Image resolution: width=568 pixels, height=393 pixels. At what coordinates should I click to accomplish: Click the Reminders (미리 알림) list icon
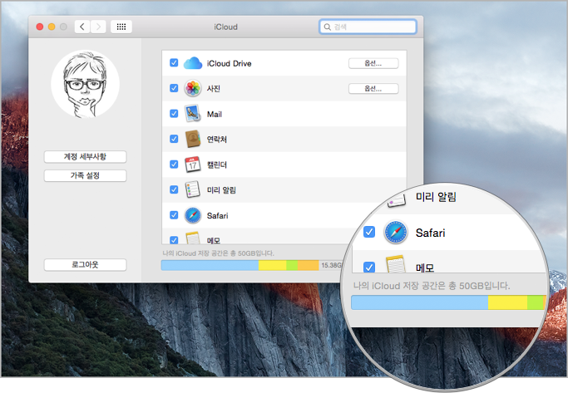pyautogui.click(x=193, y=189)
